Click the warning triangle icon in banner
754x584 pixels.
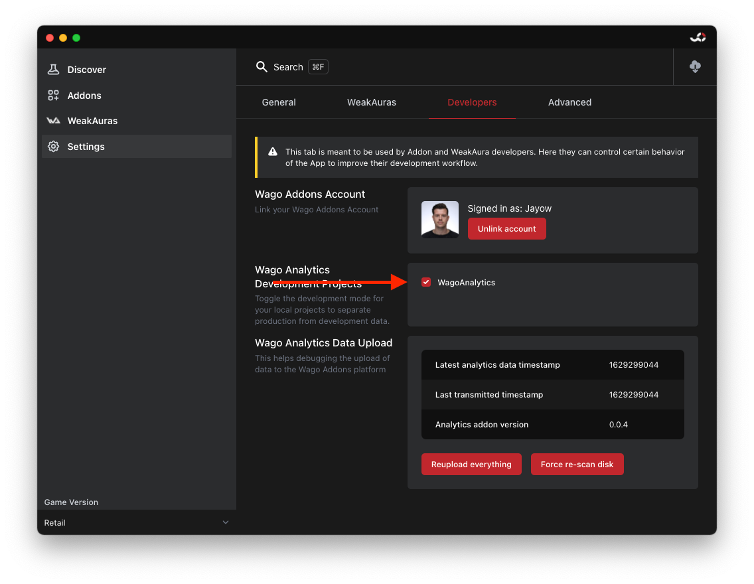pyautogui.click(x=273, y=152)
